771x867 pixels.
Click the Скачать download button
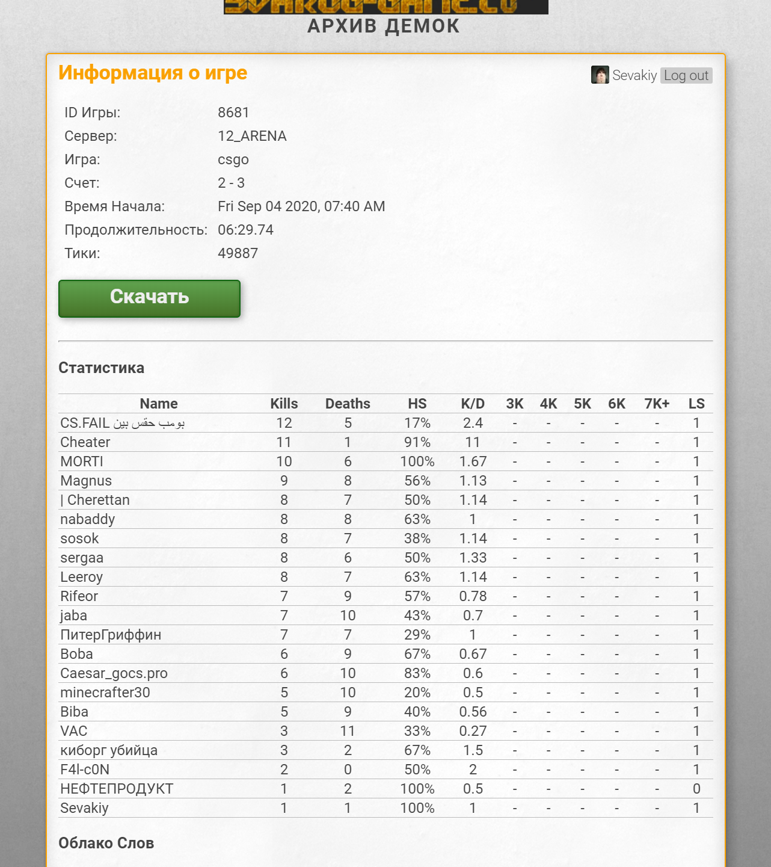click(x=149, y=298)
